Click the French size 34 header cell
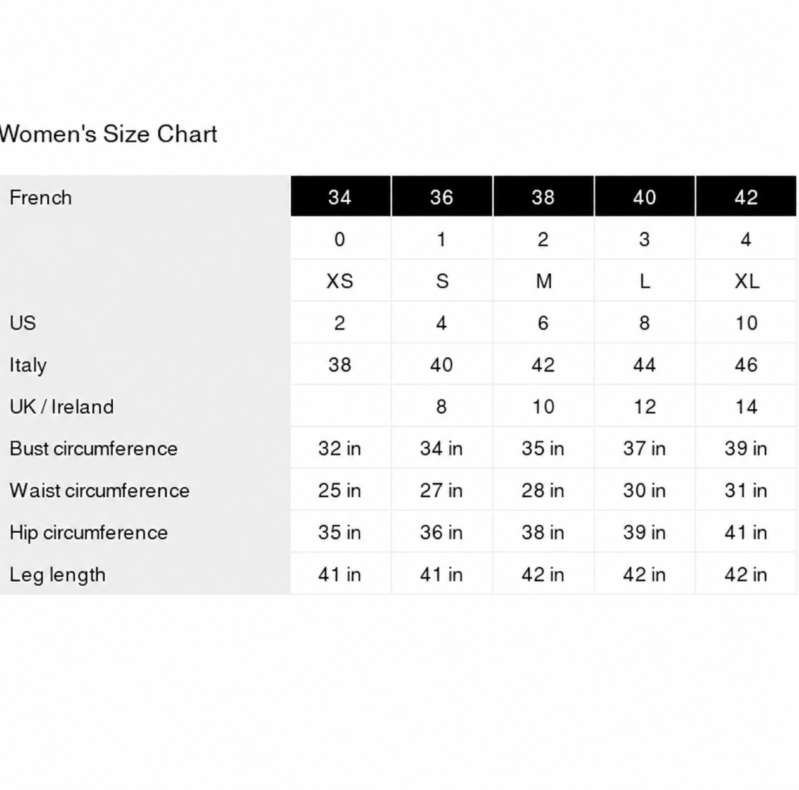This screenshot has width=799, height=790. click(340, 197)
